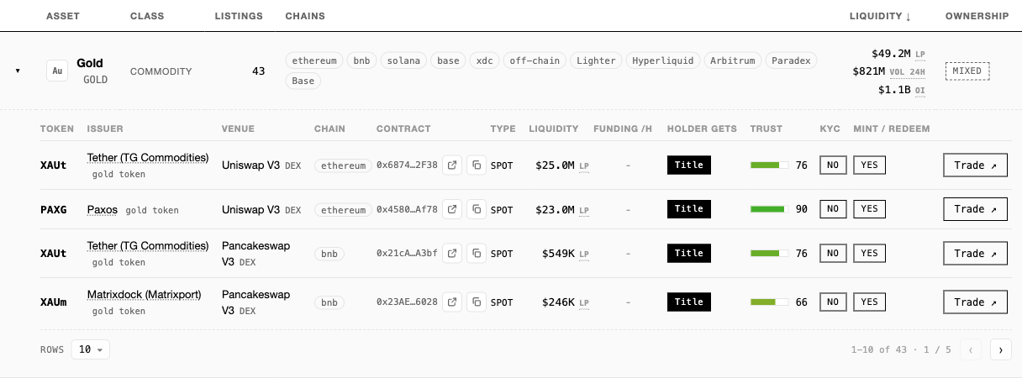1022x378 pixels.
Task: Select the Paradex chain tag
Action: (791, 60)
